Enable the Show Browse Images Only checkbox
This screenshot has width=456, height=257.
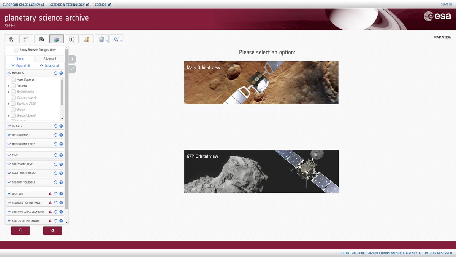click(16, 49)
